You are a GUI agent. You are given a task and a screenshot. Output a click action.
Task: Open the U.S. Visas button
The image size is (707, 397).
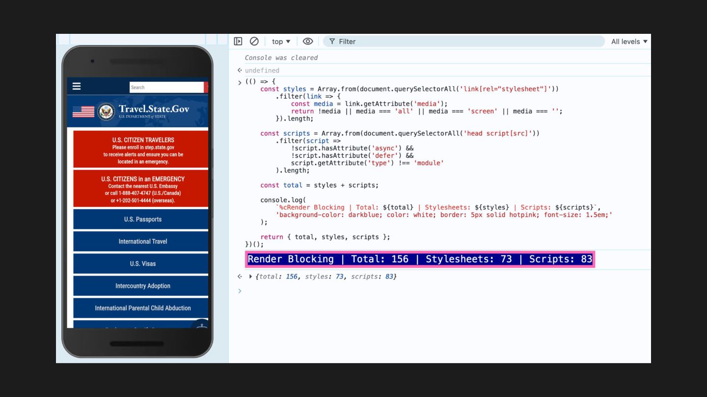click(x=141, y=264)
